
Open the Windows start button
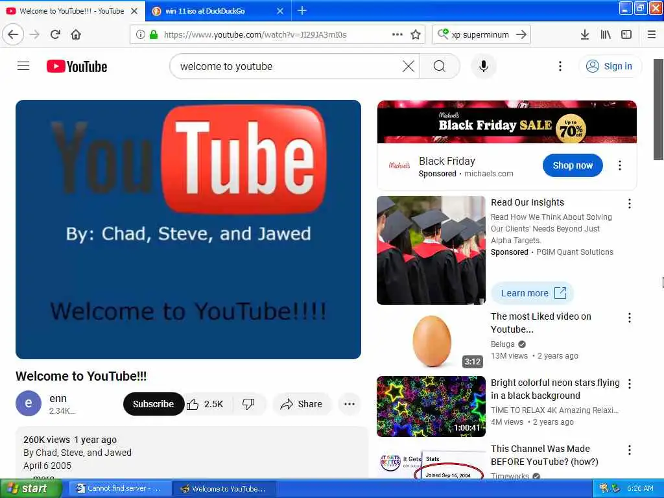tap(31, 488)
